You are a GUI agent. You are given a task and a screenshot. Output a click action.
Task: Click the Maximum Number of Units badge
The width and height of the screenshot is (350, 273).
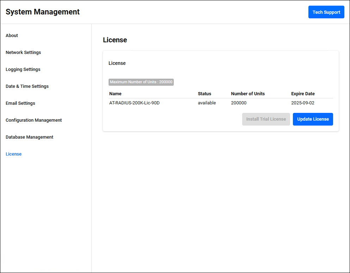pos(141,82)
